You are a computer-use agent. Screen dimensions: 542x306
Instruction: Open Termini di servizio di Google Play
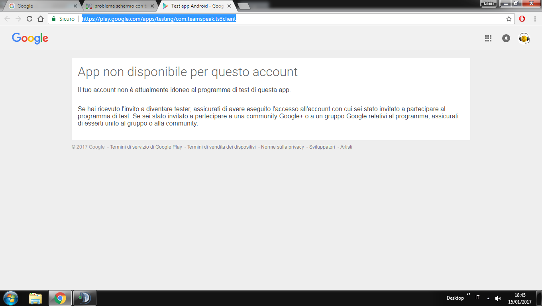pyautogui.click(x=146, y=147)
